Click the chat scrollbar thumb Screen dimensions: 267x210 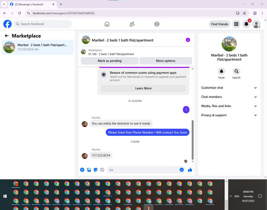[192, 140]
